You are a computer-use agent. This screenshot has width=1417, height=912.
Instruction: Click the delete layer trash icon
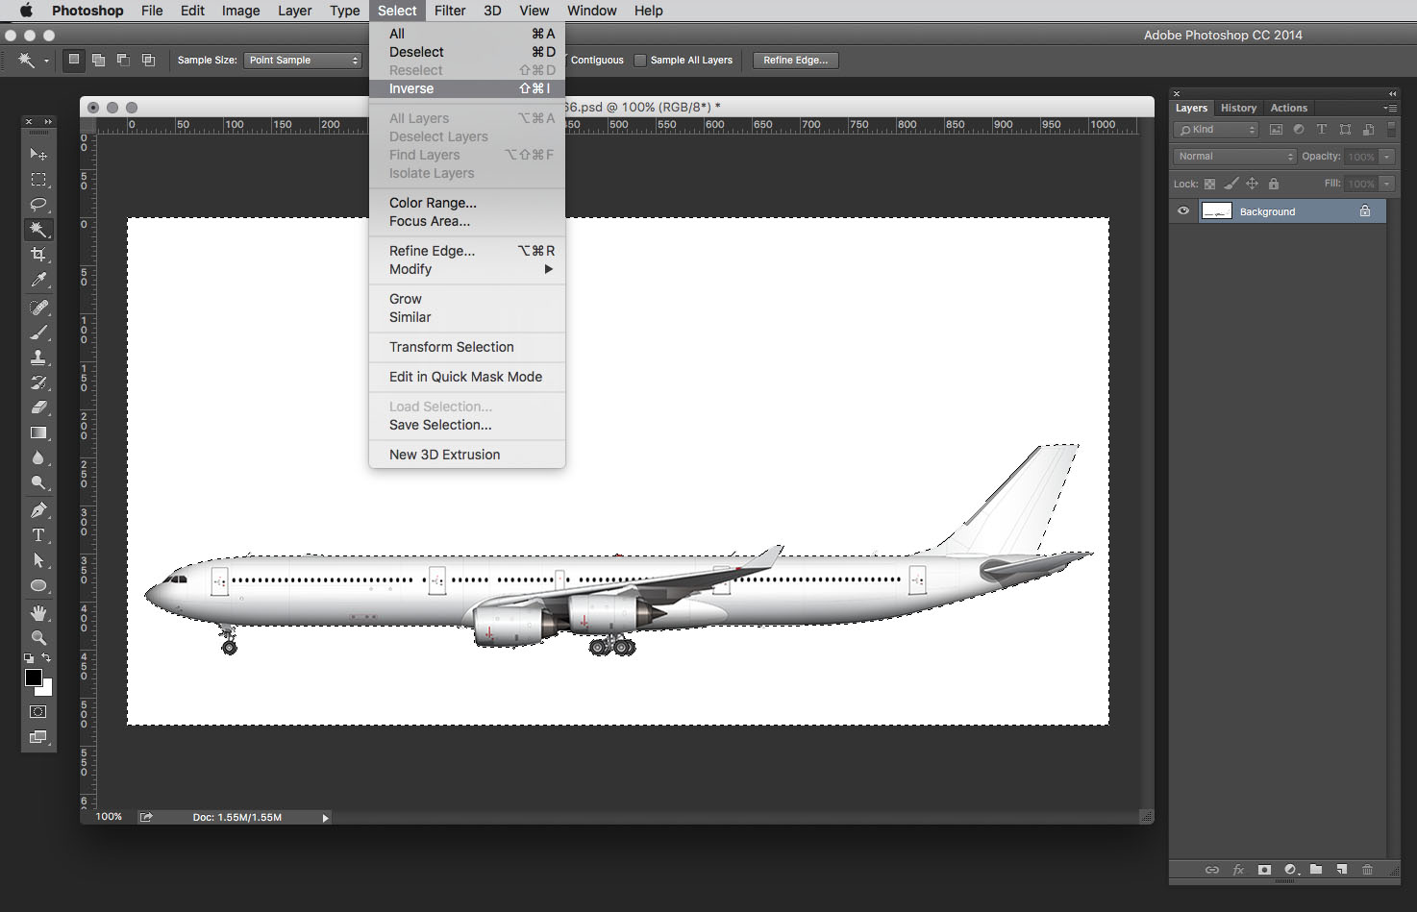coord(1367,870)
